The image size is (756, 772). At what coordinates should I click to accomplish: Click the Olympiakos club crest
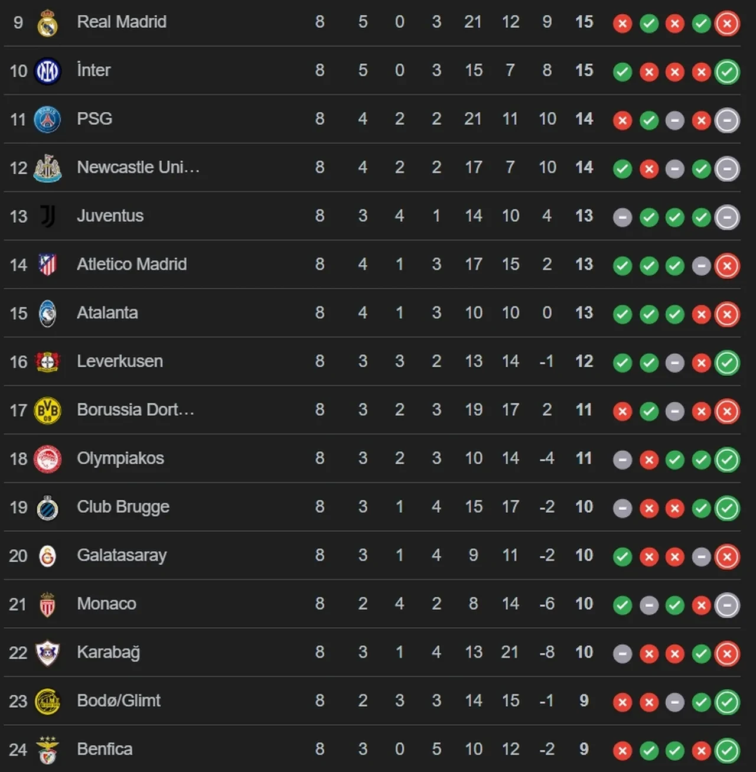tap(47, 459)
